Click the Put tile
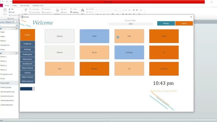Image resolution: width=217 pixels, height=122 pixels. (59, 69)
